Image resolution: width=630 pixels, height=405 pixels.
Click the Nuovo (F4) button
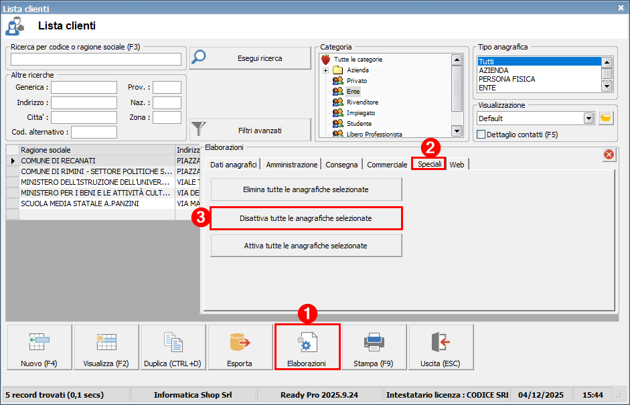pyautogui.click(x=40, y=347)
